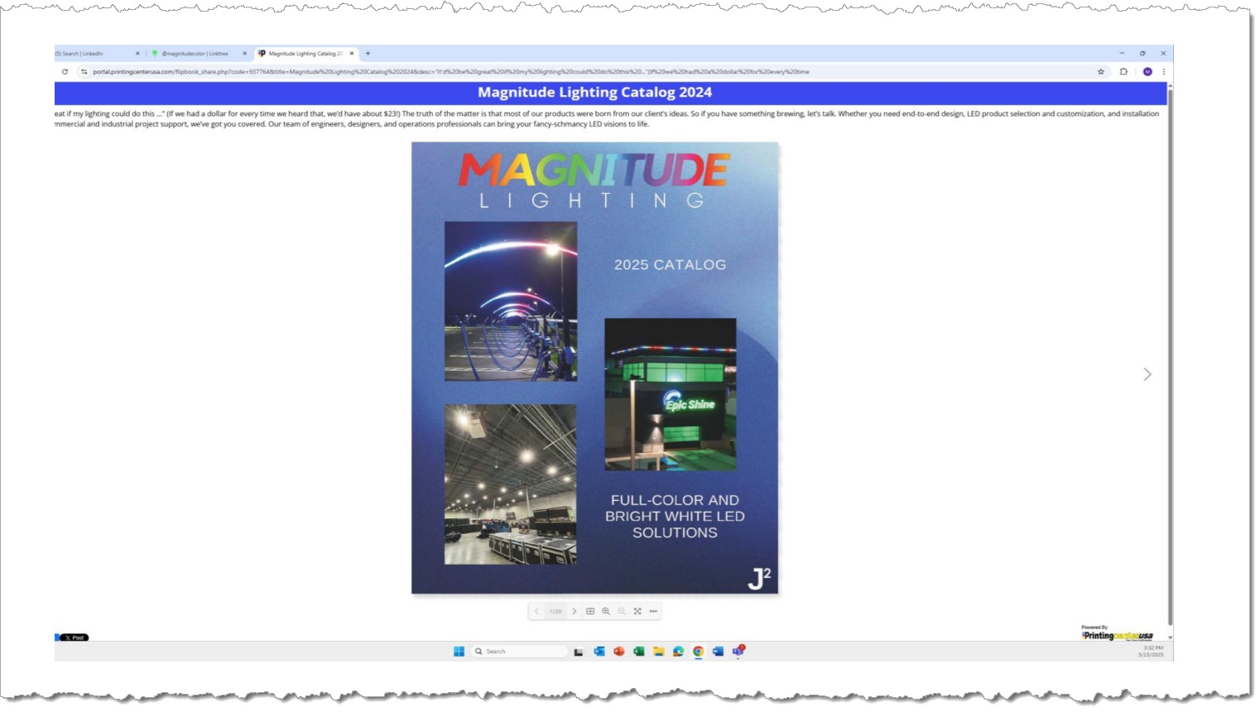Open File Explorer from the taskbar
This screenshot has width=1260, height=712.
pyautogui.click(x=658, y=652)
